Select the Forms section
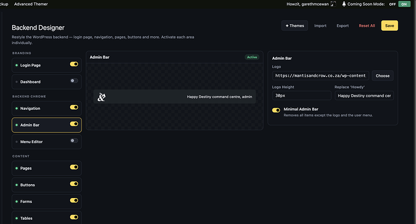416x224 pixels. [46, 202]
